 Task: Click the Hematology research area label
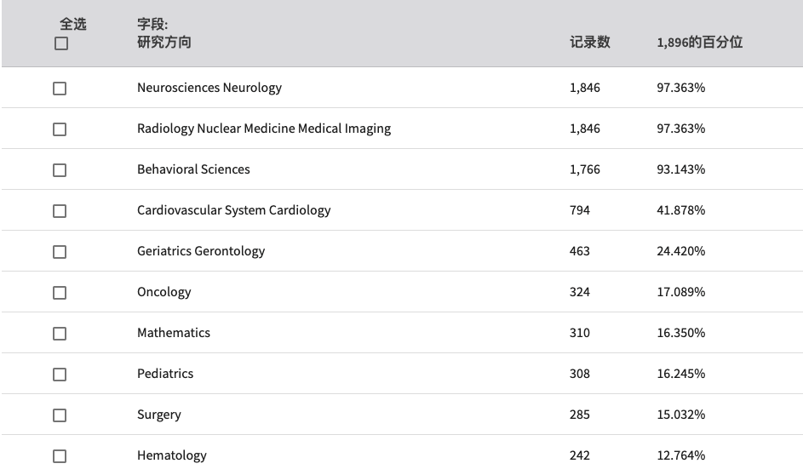coord(171,455)
